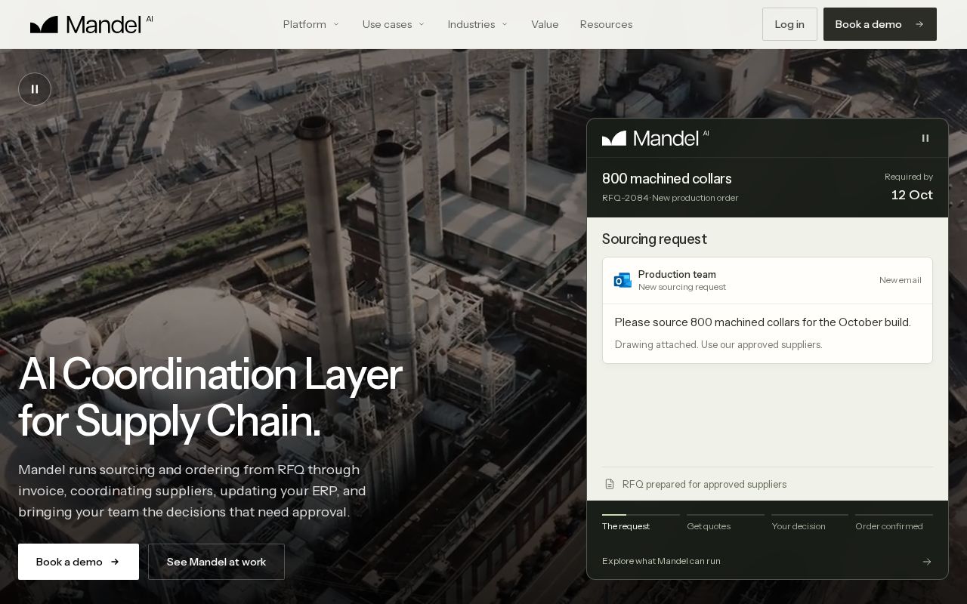
Task: Select The request step tab
Action: pos(641,522)
